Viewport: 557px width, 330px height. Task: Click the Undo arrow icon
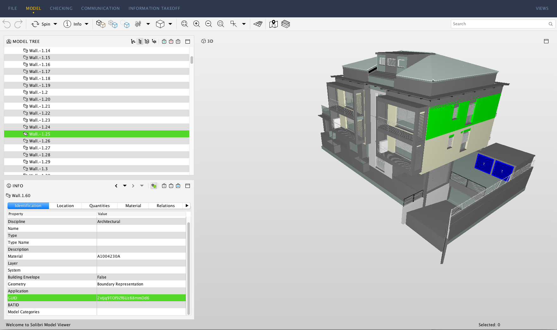pyautogui.click(x=6, y=24)
